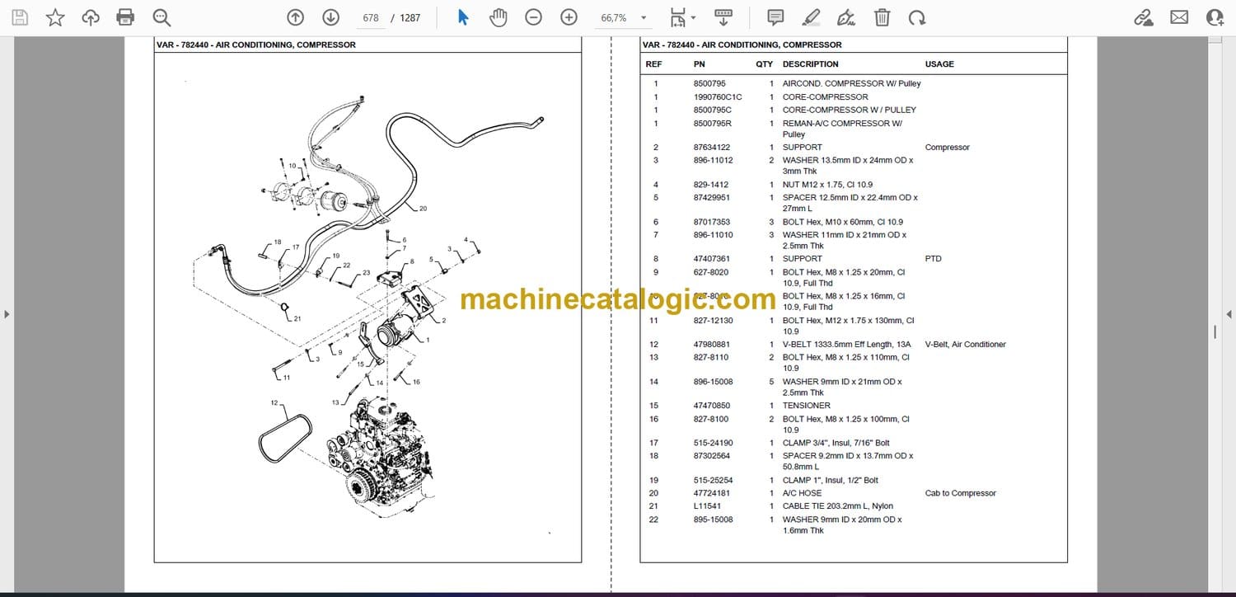Click the CABLE TIE 203.2mm L, Nylon description
1236x597 pixels.
click(x=837, y=506)
